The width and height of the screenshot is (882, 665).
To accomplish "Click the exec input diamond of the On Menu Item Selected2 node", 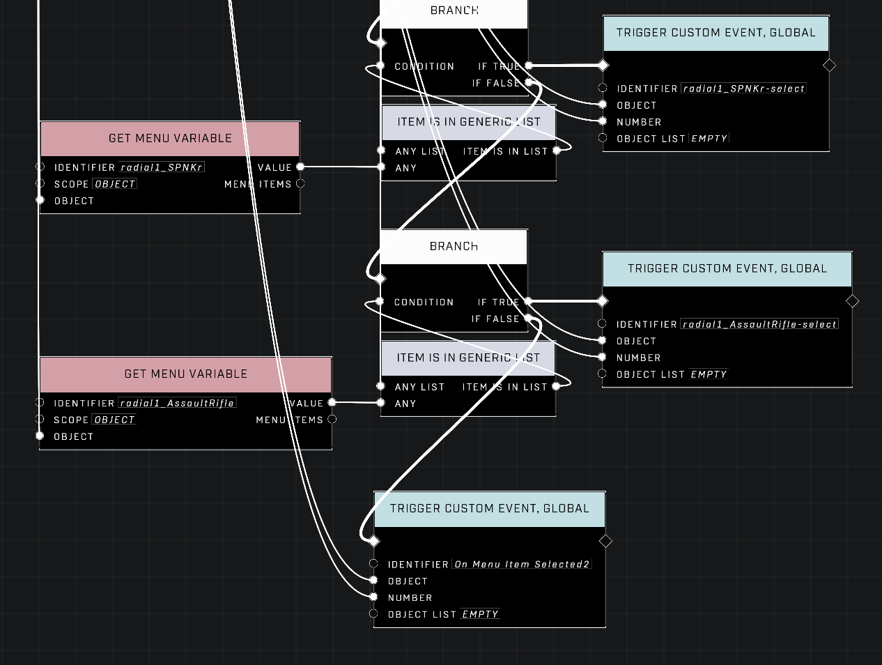I will (373, 541).
